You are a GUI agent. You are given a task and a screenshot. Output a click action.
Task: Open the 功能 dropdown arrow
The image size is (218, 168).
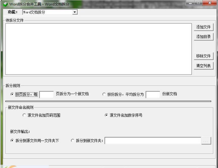click(x=75, y=12)
